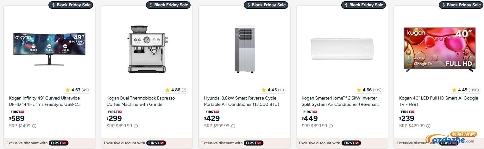Click SRP info icon for Kogan 40" TV
Viewport: 484px width, 149px height.
point(428,126)
